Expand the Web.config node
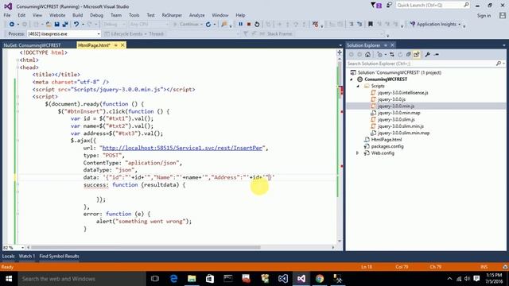 [x=358, y=153]
